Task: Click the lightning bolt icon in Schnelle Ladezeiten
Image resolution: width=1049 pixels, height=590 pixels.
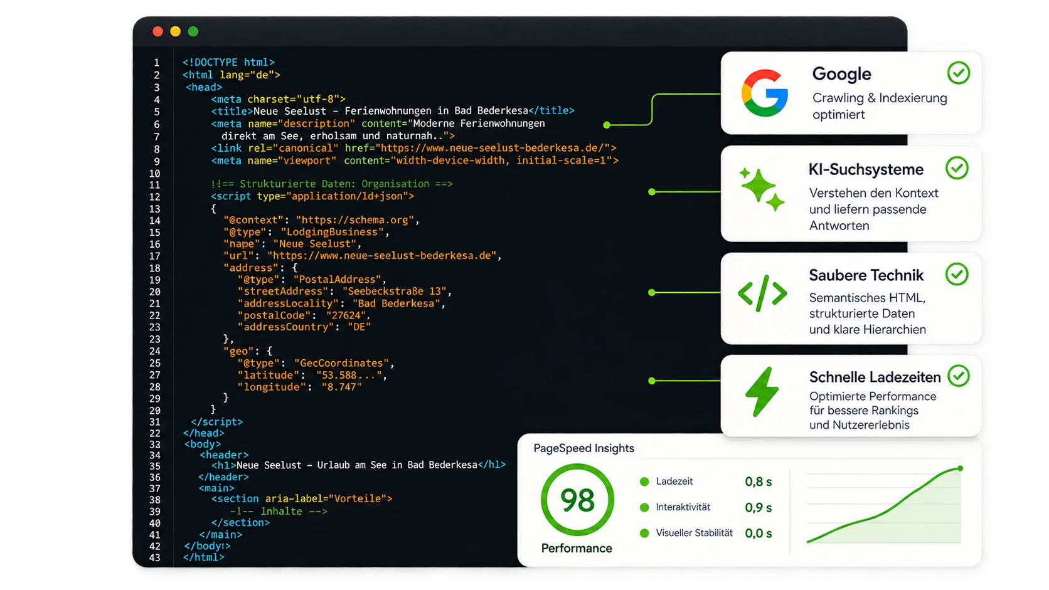Action: [762, 392]
